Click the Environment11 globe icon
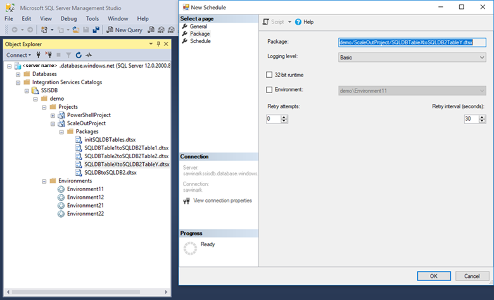Viewport: 494px width, 300px height. click(61, 189)
